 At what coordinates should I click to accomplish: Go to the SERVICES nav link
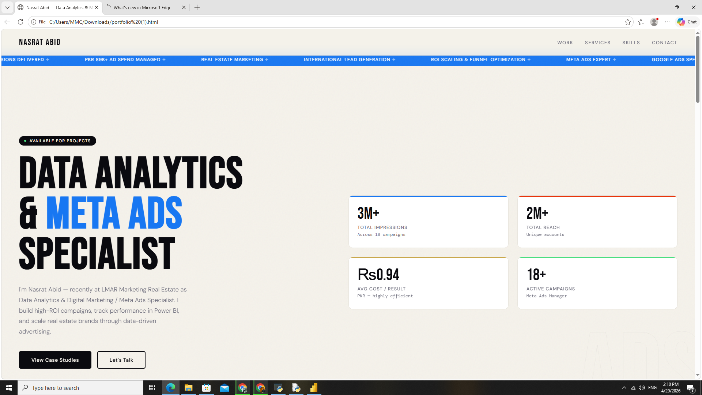pyautogui.click(x=597, y=43)
